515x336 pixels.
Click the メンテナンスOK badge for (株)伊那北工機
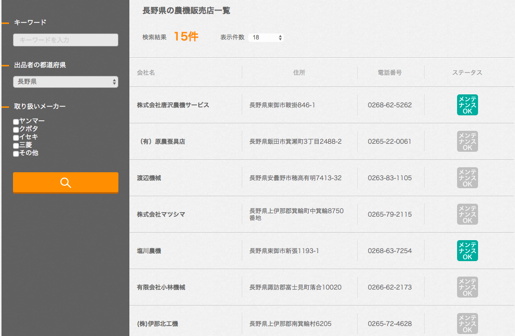tap(467, 324)
